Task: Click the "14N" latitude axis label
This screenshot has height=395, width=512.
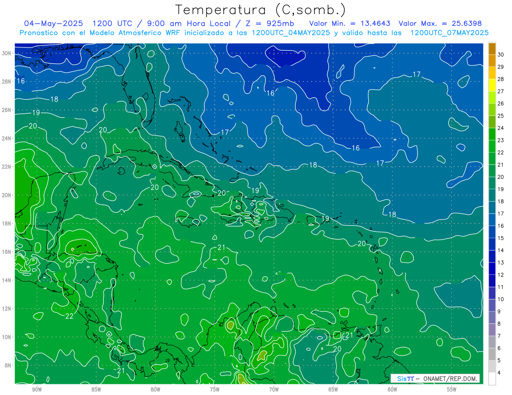Action: 7,280
